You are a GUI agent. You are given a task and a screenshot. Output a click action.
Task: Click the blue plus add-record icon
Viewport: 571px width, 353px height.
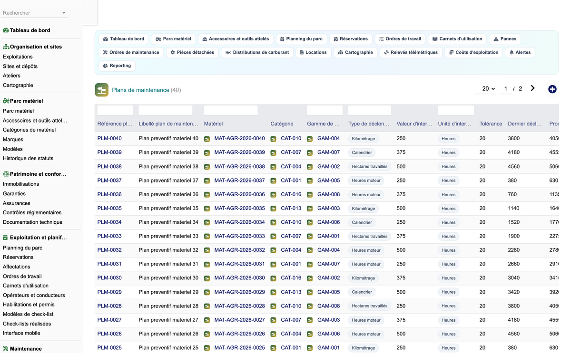(552, 89)
